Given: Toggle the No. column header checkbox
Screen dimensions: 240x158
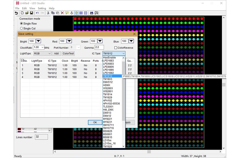Looking at the screenshot, I should (x=22, y=60).
